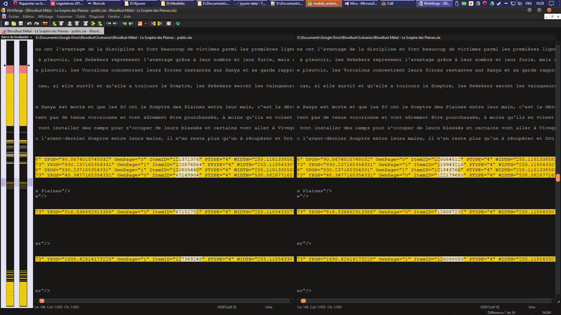
Task: Open the Fusionner menu
Action: click(64, 17)
